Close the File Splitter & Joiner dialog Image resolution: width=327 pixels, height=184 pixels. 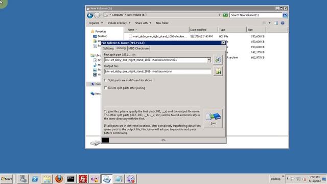223,43
